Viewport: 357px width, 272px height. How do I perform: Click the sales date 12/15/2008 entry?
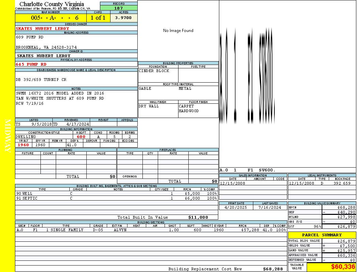233,183
